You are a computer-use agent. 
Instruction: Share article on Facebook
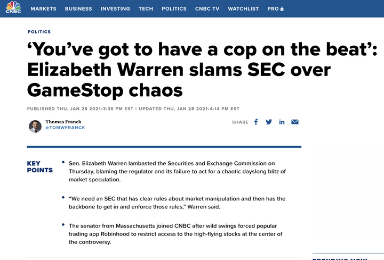256,122
